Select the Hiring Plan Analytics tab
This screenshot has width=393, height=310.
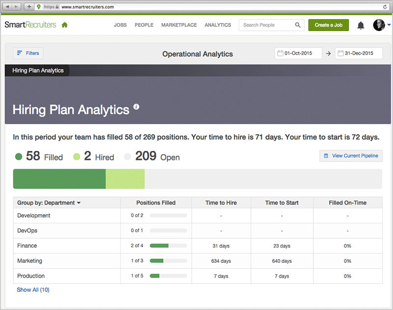coord(38,70)
